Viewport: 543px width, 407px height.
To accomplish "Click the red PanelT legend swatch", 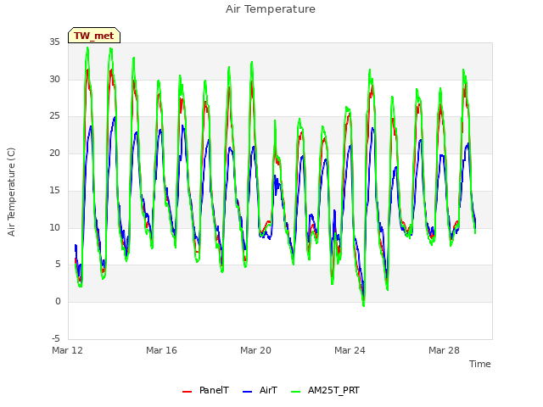I will point(187,392).
